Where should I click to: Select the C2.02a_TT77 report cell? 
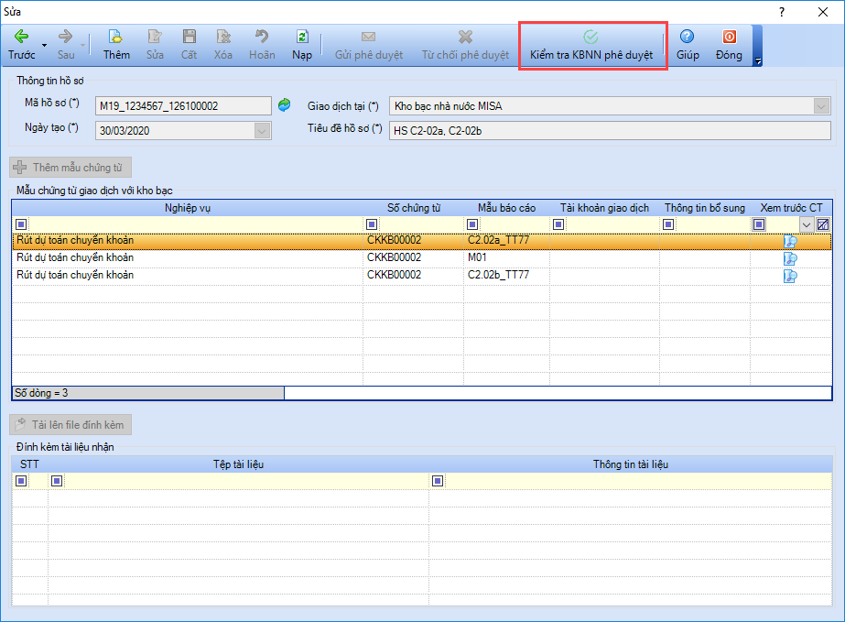506,241
